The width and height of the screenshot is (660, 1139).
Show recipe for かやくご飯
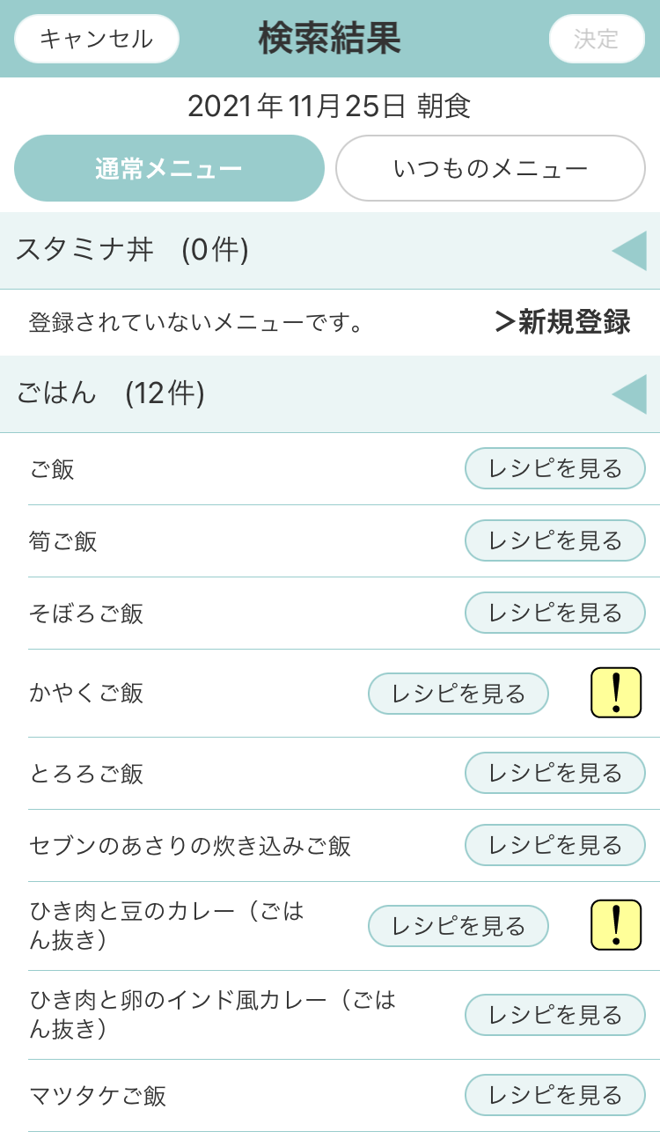(x=458, y=694)
